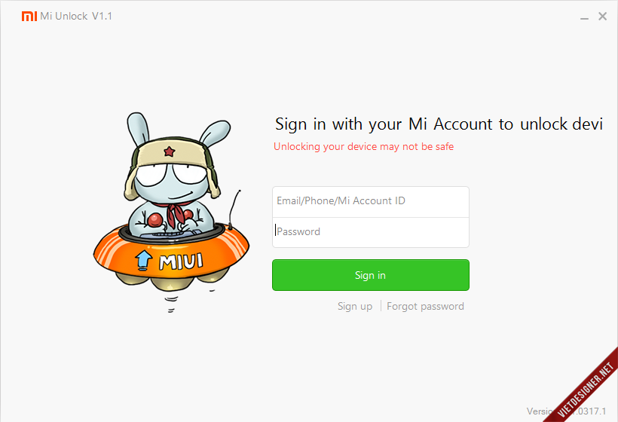The image size is (618, 422).
Task: Click the orange Mi logo icon
Action: [x=29, y=16]
